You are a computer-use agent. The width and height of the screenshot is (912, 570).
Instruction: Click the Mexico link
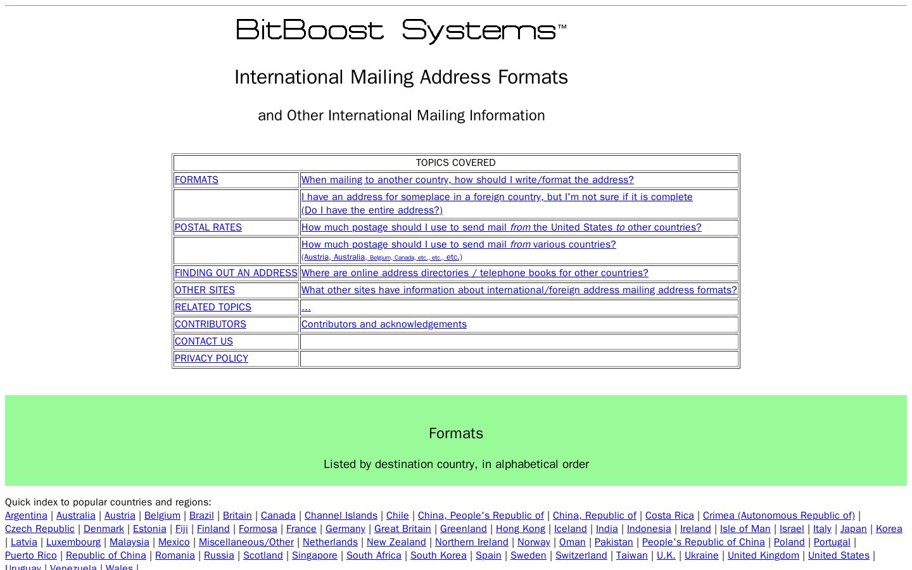[x=174, y=542]
